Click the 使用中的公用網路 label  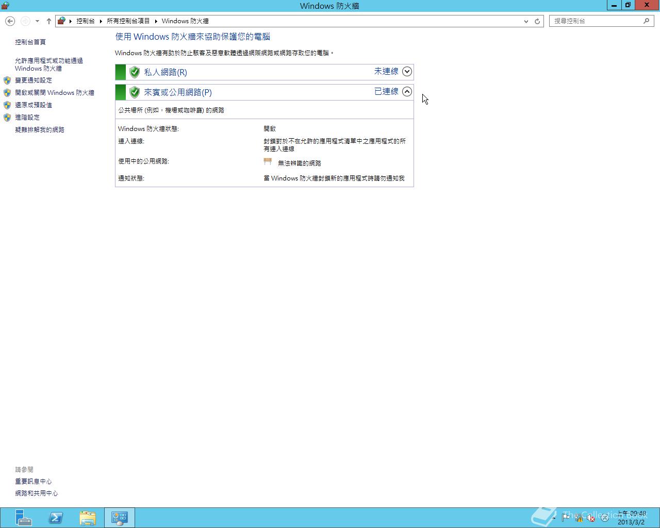(144, 161)
